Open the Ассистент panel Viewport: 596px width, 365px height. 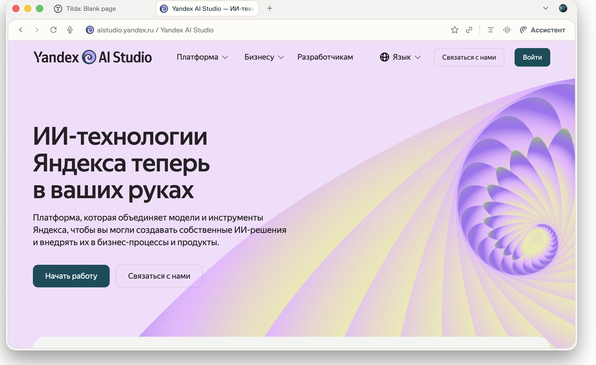click(x=542, y=30)
